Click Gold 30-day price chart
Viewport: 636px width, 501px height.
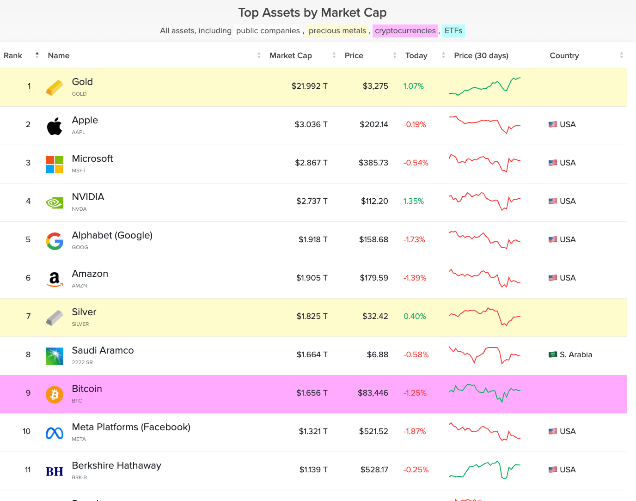484,86
